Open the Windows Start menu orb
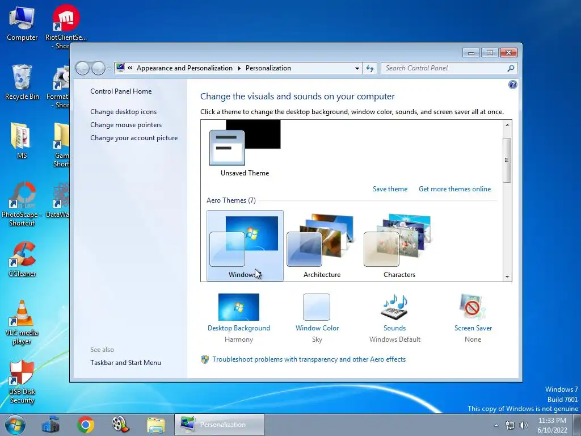Viewport: 581px width, 436px height. (15, 425)
